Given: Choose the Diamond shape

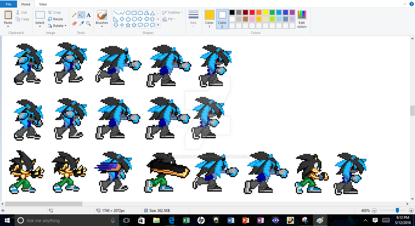Looking at the screenshot, I should point(122,19).
